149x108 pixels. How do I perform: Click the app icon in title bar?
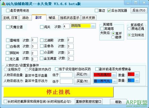3,4
